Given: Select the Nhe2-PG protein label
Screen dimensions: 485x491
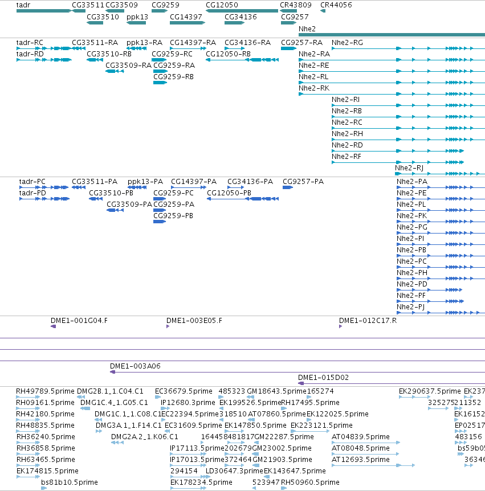Looking at the screenshot, I should pos(412,227).
